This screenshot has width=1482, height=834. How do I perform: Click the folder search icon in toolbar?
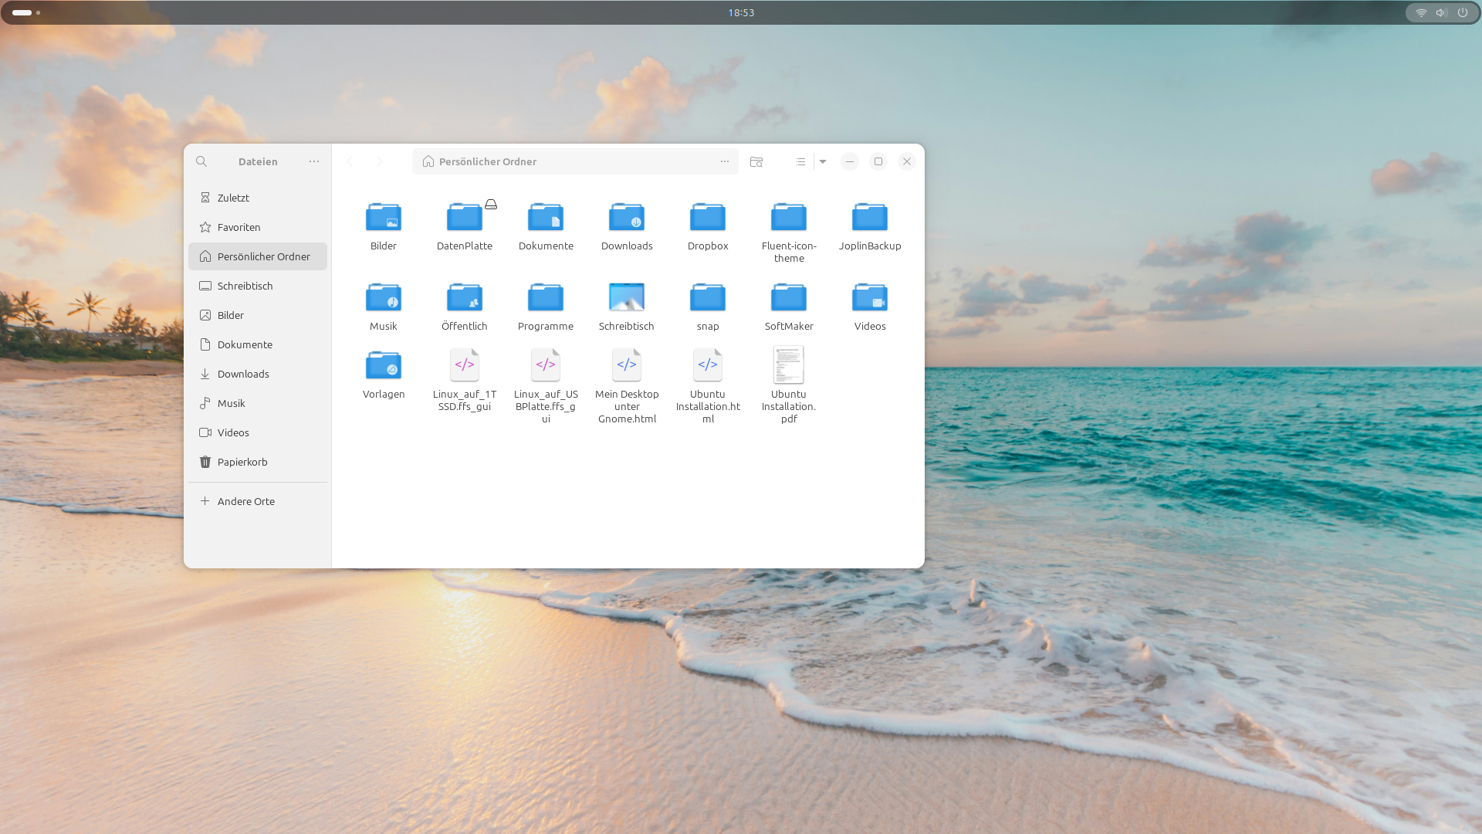tap(756, 161)
